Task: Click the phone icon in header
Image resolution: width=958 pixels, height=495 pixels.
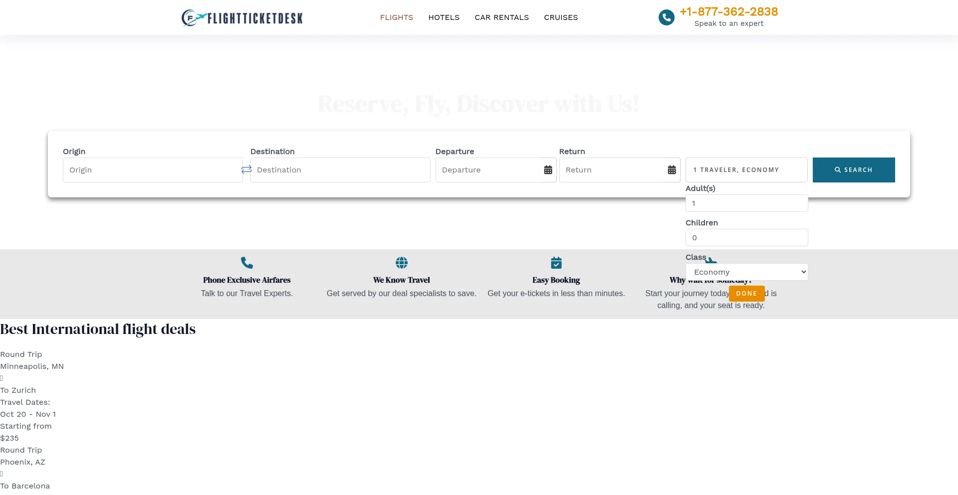Action: coord(666,17)
